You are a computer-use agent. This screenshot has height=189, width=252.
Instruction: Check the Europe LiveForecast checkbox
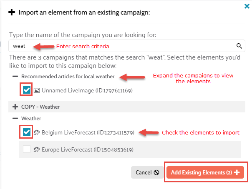coord(26,149)
